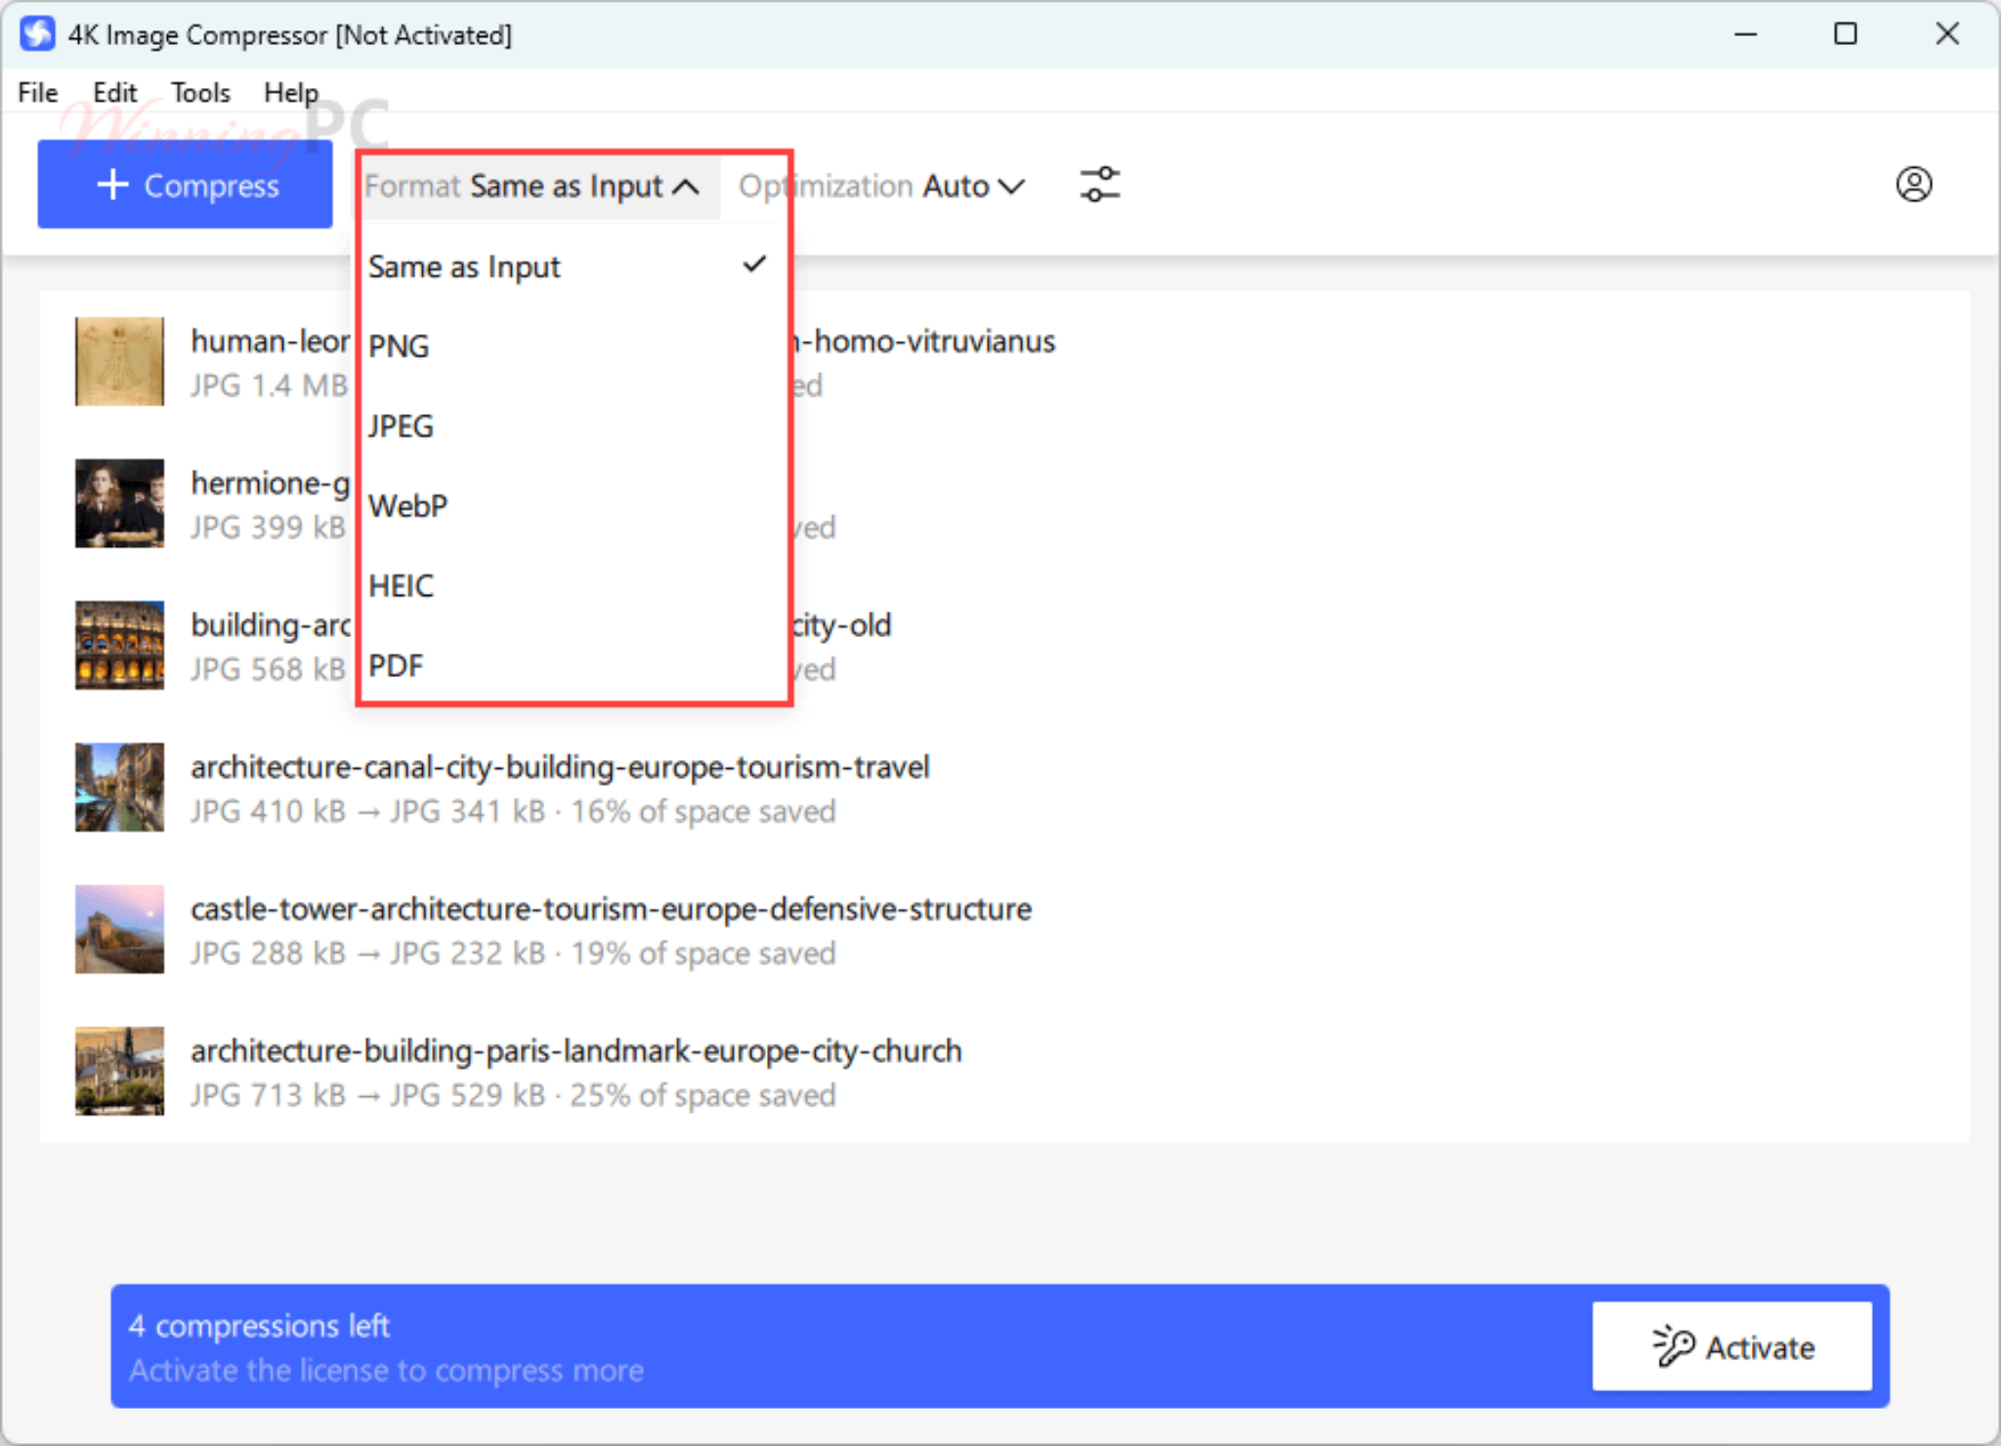Select the castle-tower image thumbnail
The height and width of the screenshot is (1446, 2001).
119,929
